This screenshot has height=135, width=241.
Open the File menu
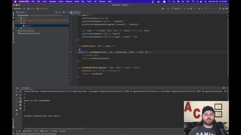click(33, 1)
